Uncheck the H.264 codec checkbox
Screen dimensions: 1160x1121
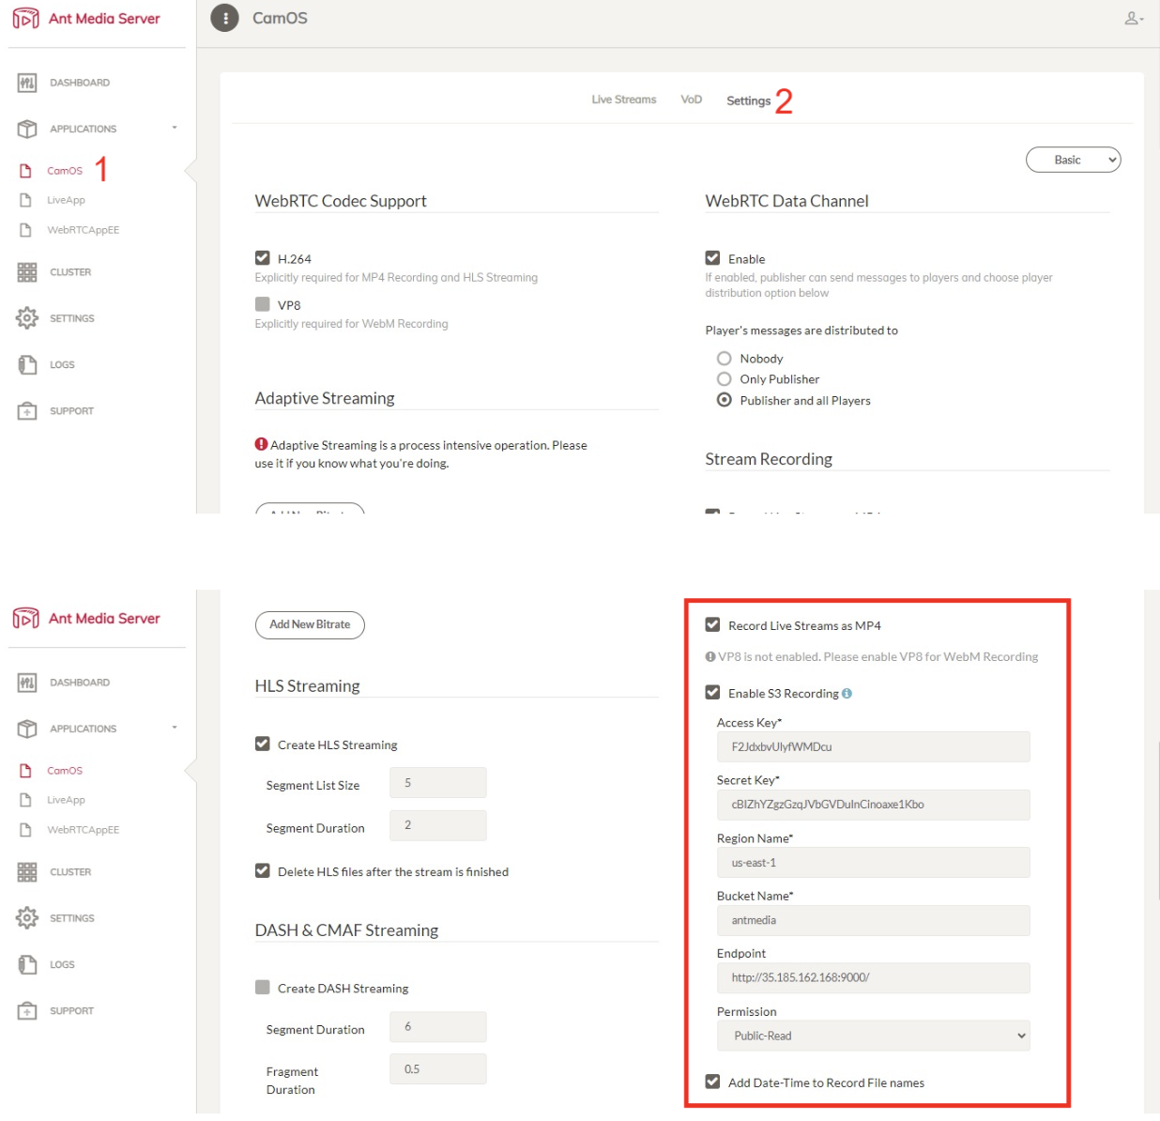(x=263, y=258)
